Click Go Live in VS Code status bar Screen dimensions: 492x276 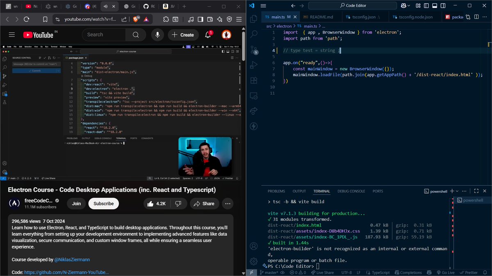[x=445, y=273]
